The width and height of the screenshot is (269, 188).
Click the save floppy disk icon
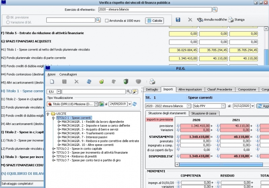click(178, 20)
